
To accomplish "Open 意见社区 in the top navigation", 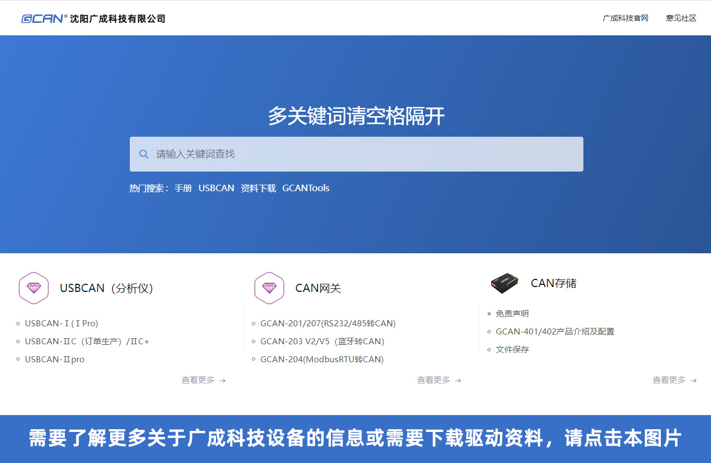I will pos(681,19).
